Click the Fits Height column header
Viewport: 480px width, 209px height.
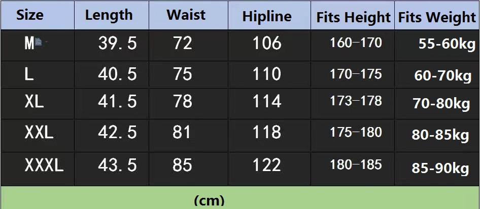coord(353,17)
